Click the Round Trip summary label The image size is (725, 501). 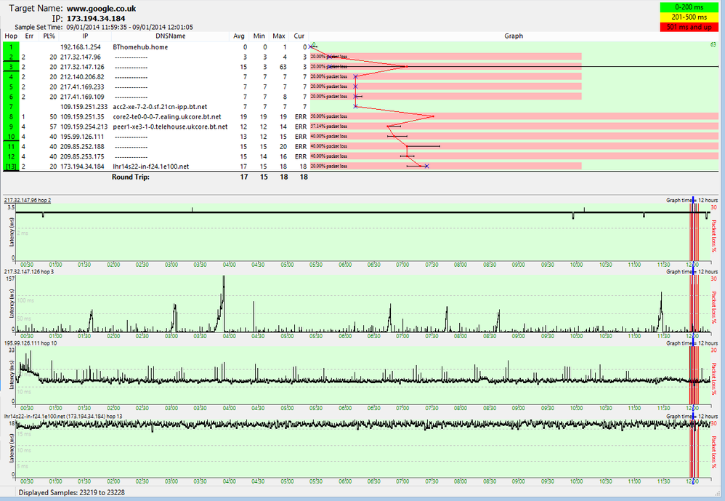[x=130, y=177]
